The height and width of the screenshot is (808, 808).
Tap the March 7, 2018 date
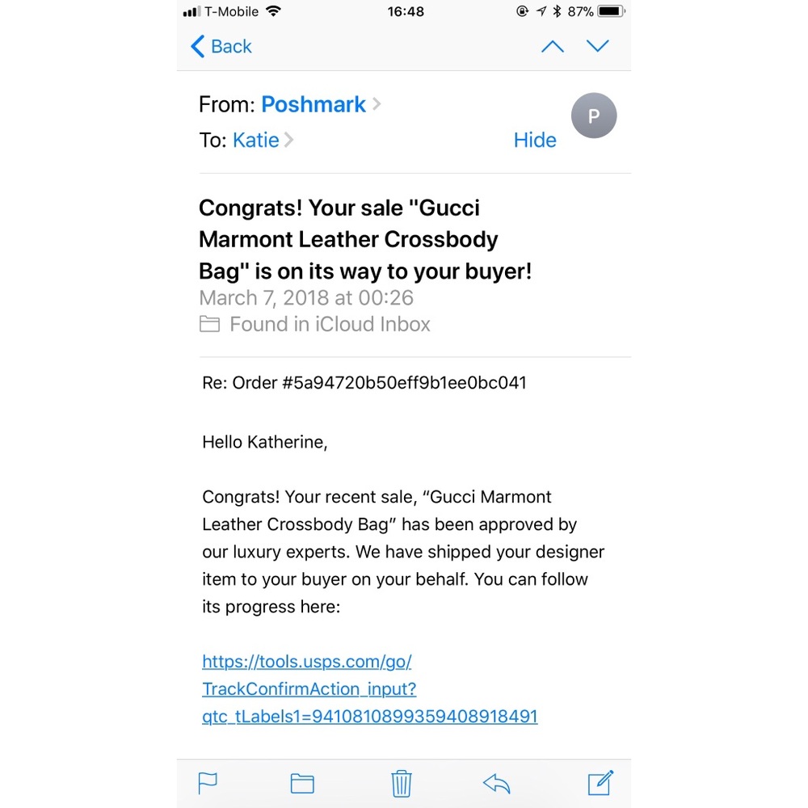[306, 297]
